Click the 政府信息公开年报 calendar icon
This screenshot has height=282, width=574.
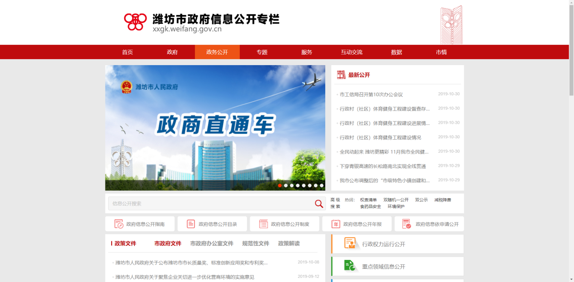pos(336,224)
